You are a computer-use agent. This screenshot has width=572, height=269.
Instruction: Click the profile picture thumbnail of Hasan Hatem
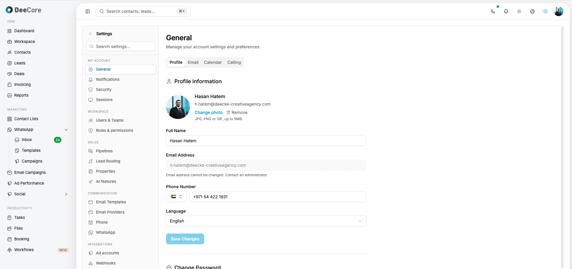178,107
